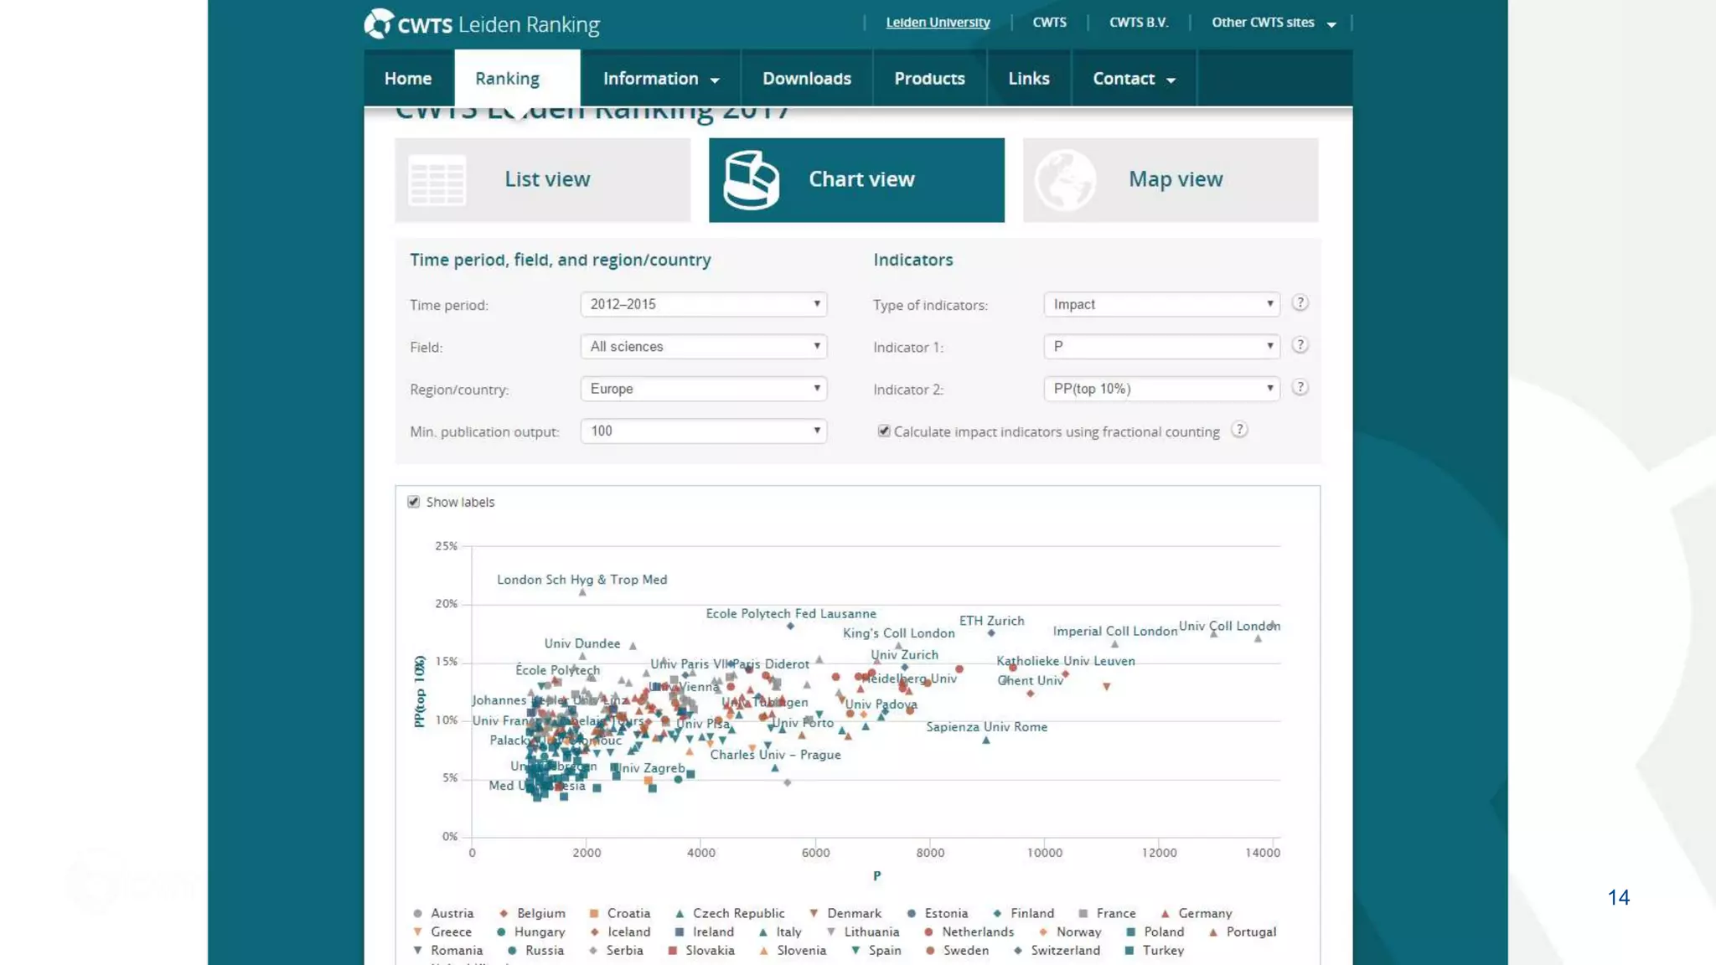Open help icon beside Indicator 2
Viewport: 1716px width, 965px height.
point(1300,388)
